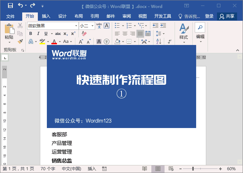Move the zoom slider handle
This screenshot has width=243, height=173.
pos(193,169)
